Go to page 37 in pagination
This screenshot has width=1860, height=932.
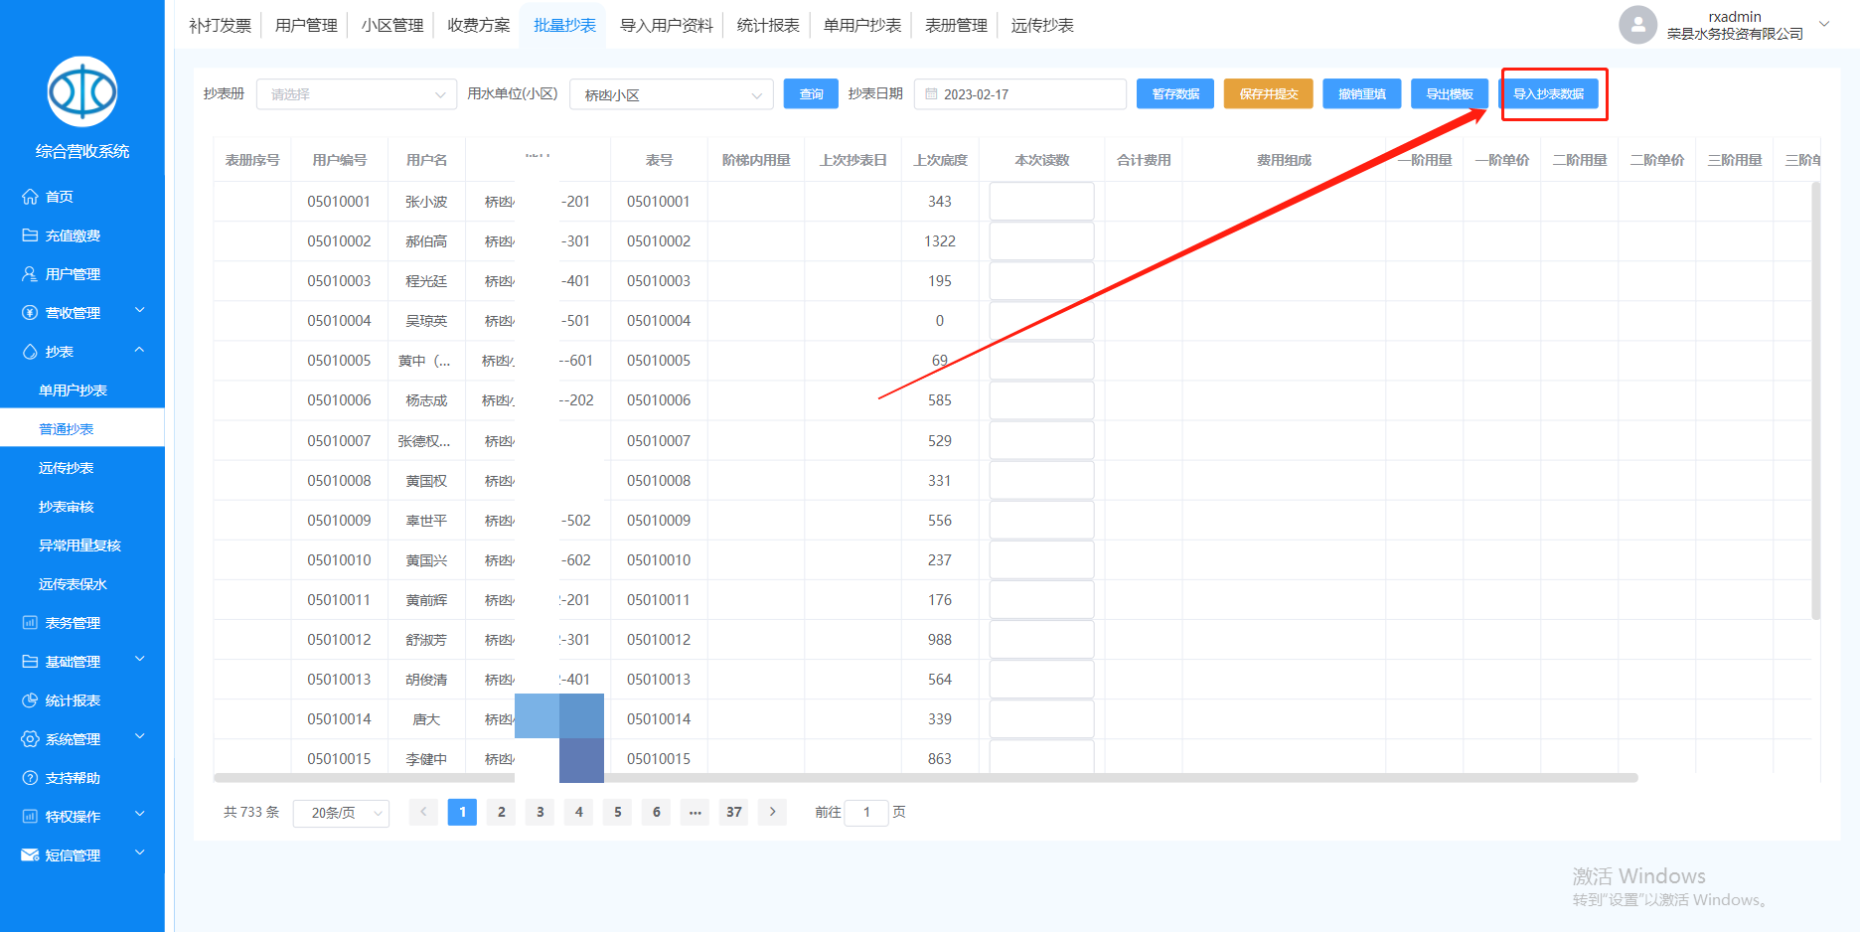(733, 812)
